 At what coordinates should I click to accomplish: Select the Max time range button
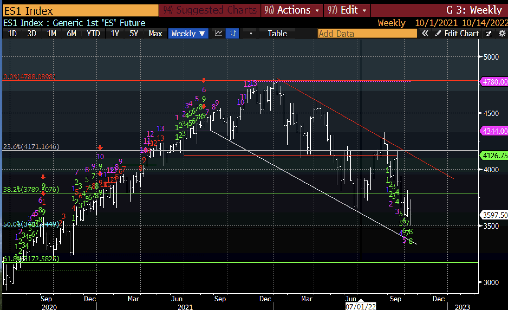click(x=155, y=34)
